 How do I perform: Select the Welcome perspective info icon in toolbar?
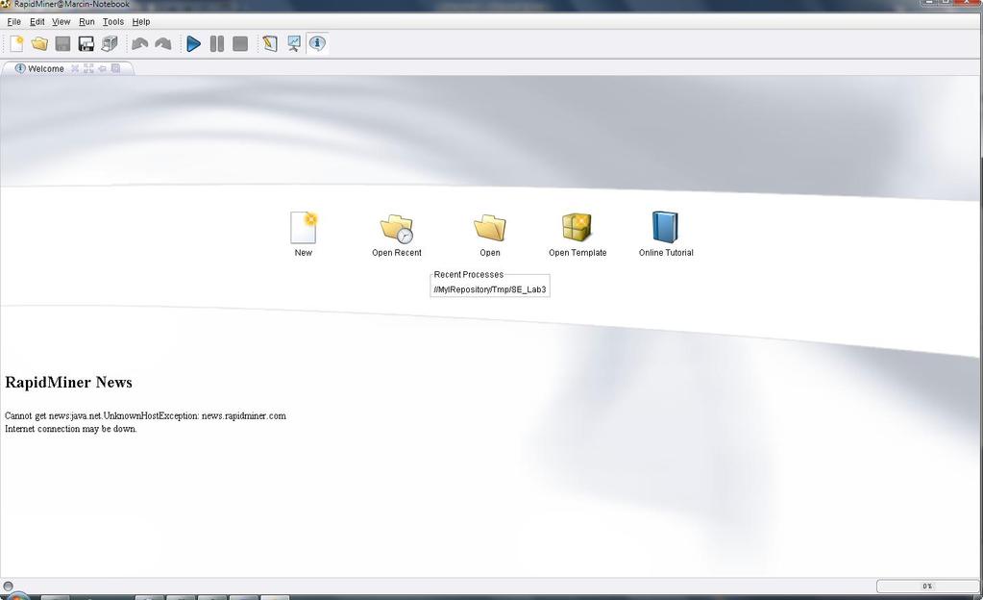[317, 44]
